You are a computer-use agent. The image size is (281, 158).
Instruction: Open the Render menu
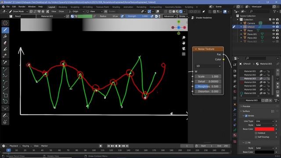[x=22, y=7]
